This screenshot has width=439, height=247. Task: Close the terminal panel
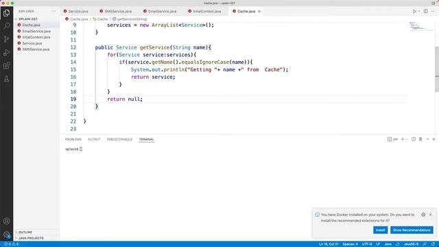click(x=434, y=139)
